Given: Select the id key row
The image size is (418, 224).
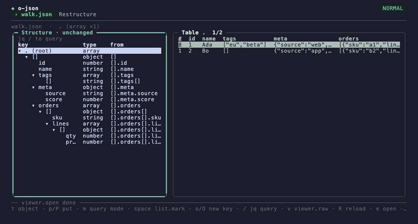Looking at the screenshot, I should pyautogui.click(x=90, y=63).
